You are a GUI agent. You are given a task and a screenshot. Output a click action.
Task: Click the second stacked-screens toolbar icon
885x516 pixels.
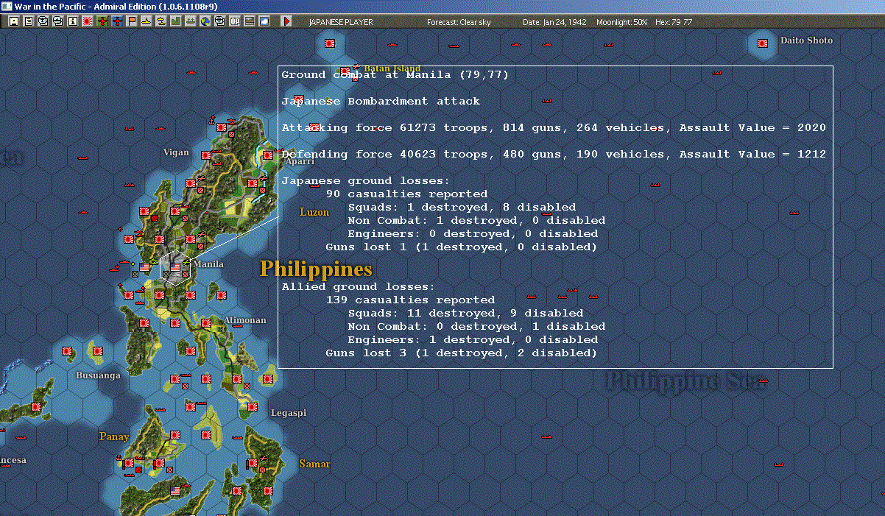point(58,21)
